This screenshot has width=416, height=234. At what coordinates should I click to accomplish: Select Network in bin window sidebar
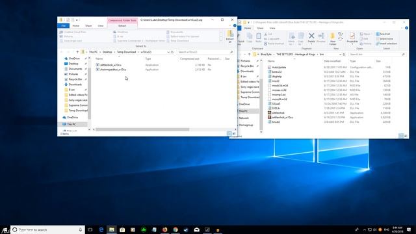pyautogui.click(x=244, y=118)
